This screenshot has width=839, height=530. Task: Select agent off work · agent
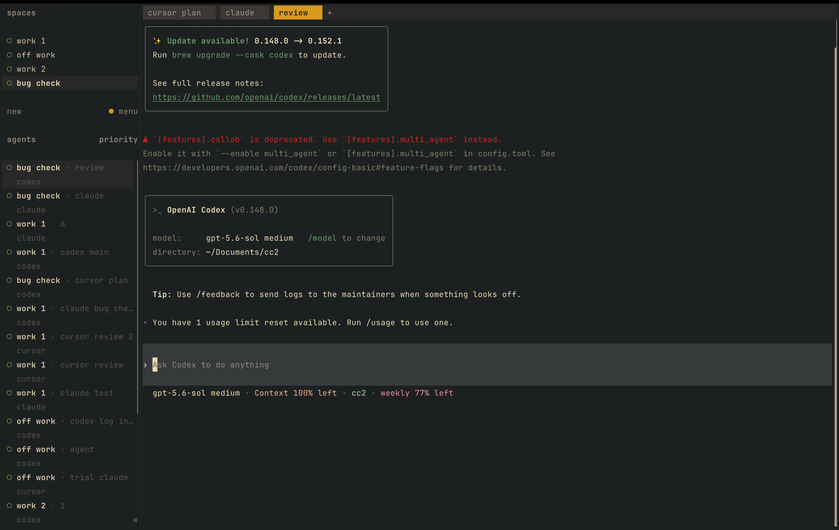pyautogui.click(x=68, y=456)
